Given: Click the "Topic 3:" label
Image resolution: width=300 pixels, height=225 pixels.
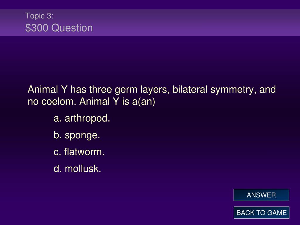Looking at the screenshot, I should tap(40, 16).
